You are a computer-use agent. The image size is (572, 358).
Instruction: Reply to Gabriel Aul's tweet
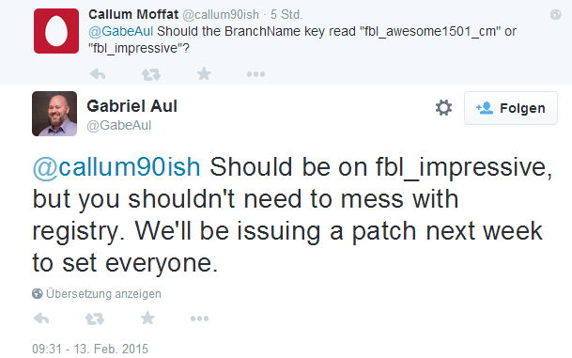pos(41,319)
